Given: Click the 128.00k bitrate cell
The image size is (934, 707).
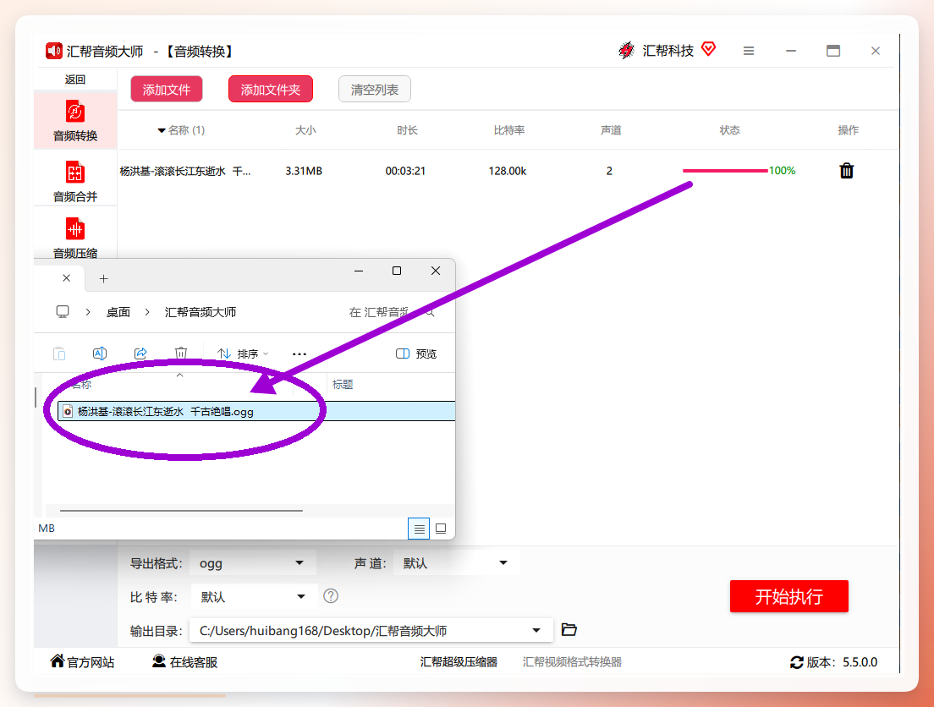Looking at the screenshot, I should tap(508, 171).
